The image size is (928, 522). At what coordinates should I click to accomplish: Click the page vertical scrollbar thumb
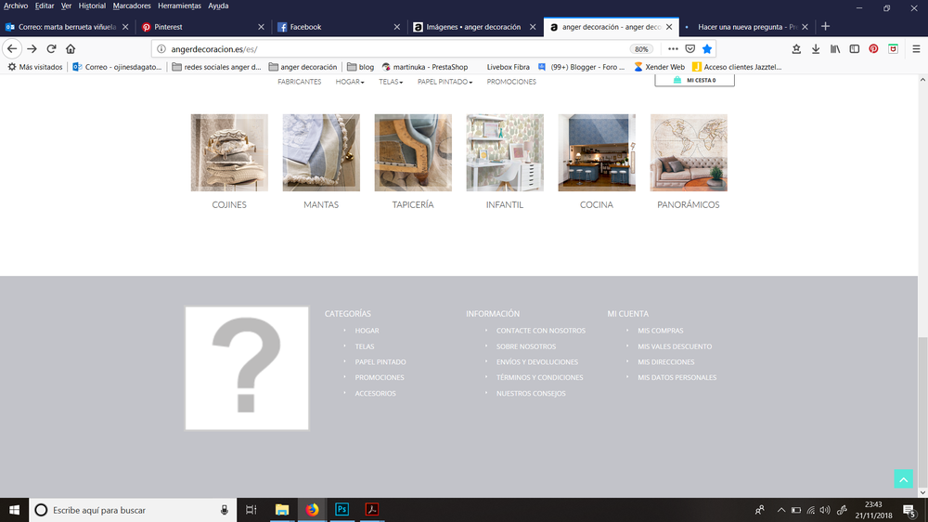click(x=922, y=411)
